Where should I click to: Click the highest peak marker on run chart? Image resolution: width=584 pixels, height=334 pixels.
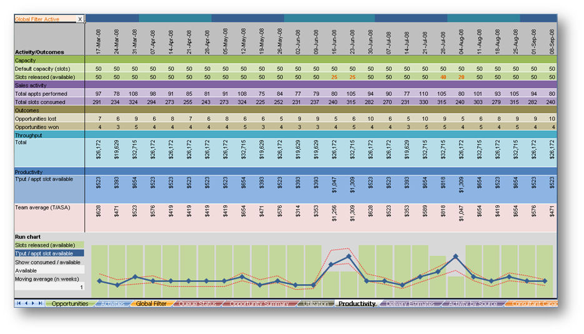coord(457,256)
